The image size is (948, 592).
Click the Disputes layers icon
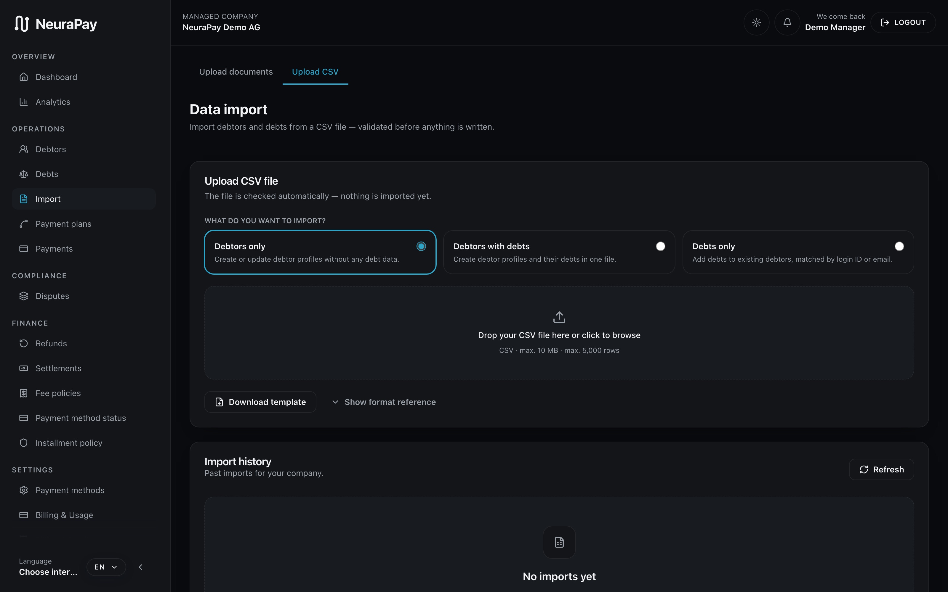23,296
